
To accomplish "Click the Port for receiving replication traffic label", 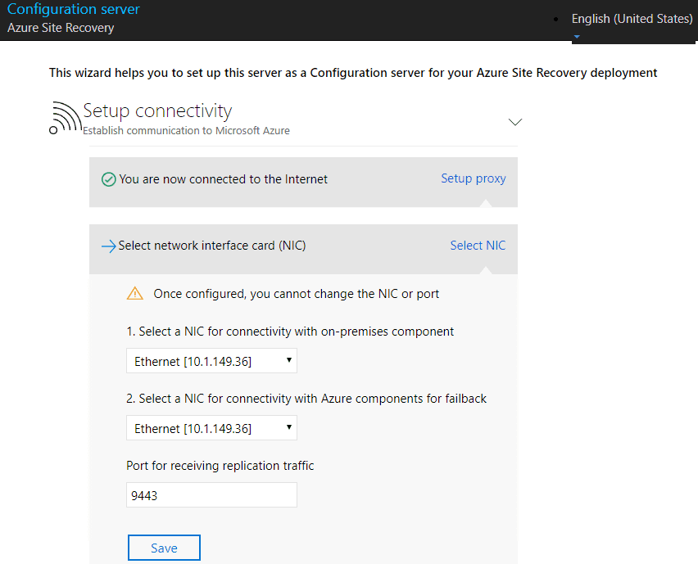I will point(220,466).
